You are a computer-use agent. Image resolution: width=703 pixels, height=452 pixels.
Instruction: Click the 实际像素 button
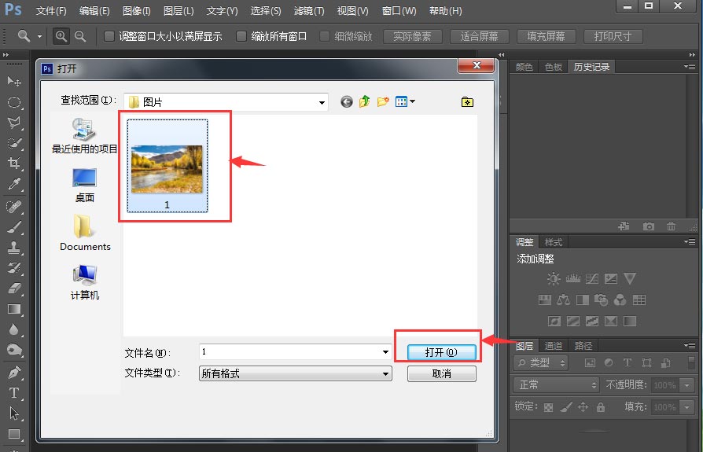point(413,36)
